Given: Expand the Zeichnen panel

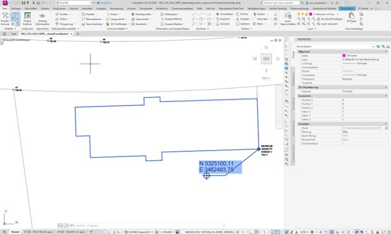Looking at the screenshot, I should pos(202,28).
